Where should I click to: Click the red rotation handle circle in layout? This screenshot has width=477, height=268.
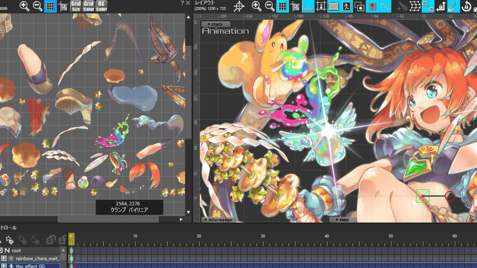[x=450, y=196]
